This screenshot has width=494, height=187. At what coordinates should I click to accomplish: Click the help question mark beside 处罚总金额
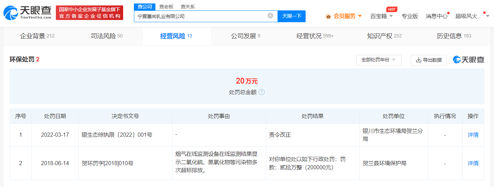point(262,92)
